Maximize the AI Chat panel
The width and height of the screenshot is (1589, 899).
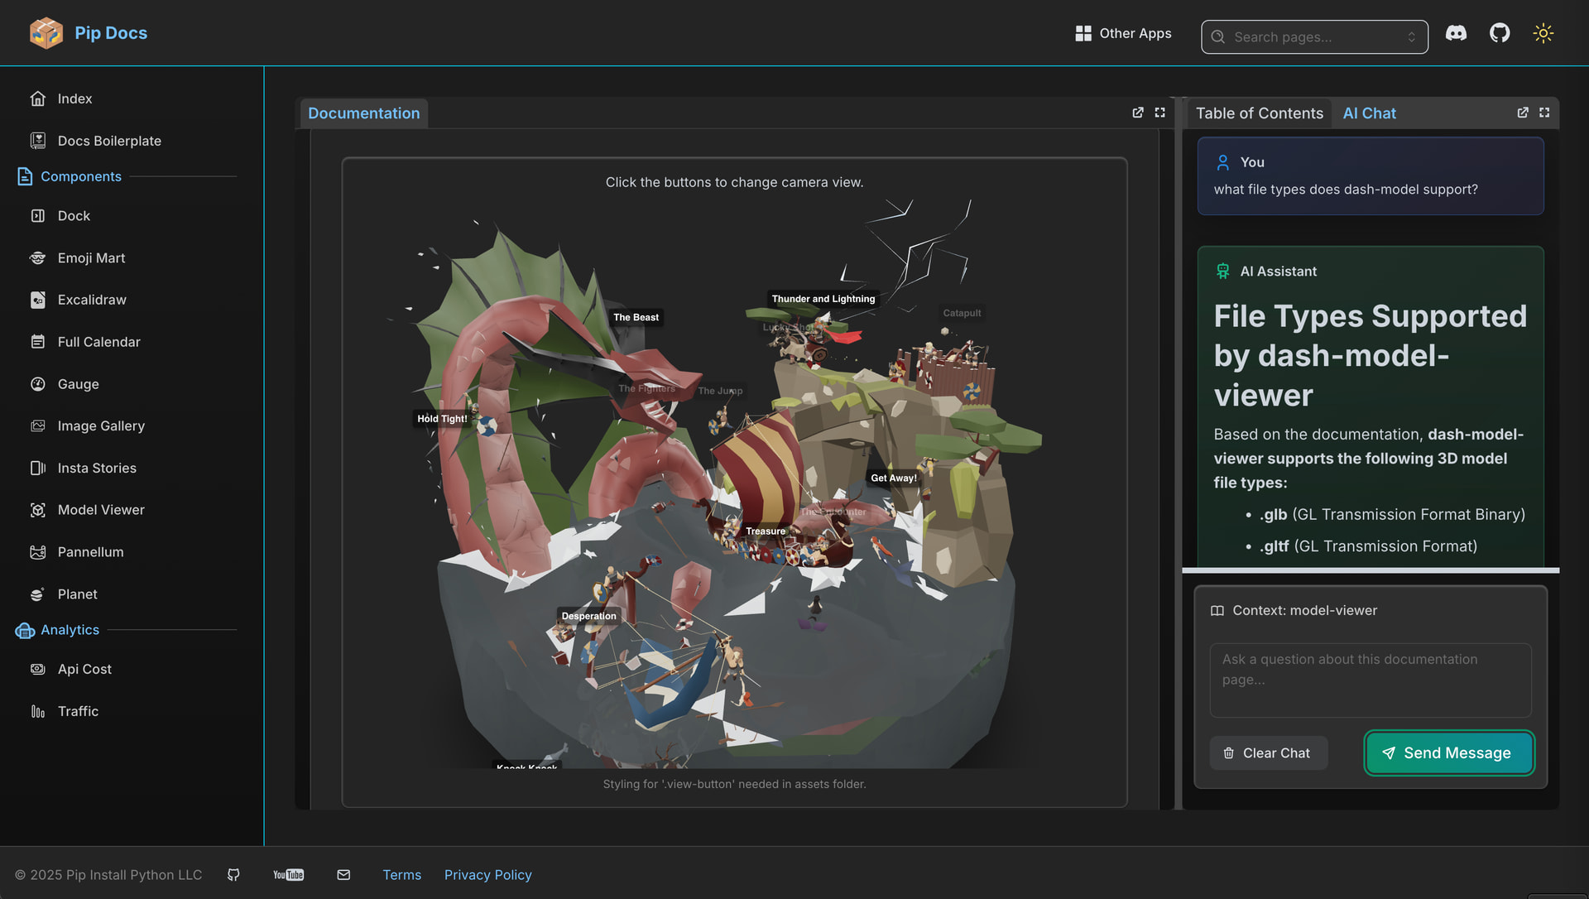click(1544, 113)
